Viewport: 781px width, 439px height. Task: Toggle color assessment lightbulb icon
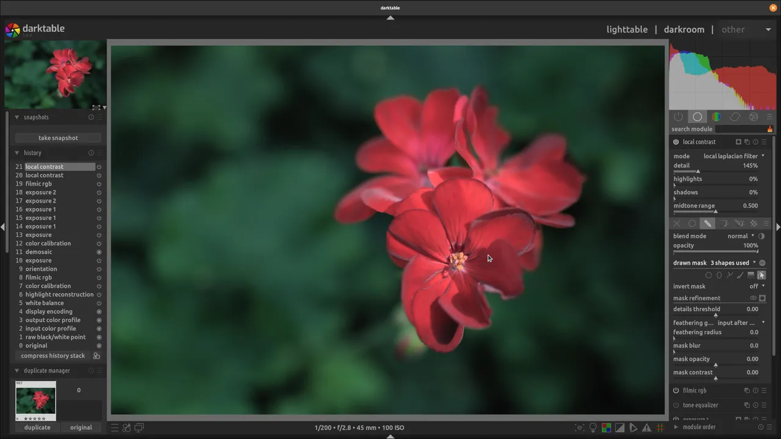coord(592,428)
